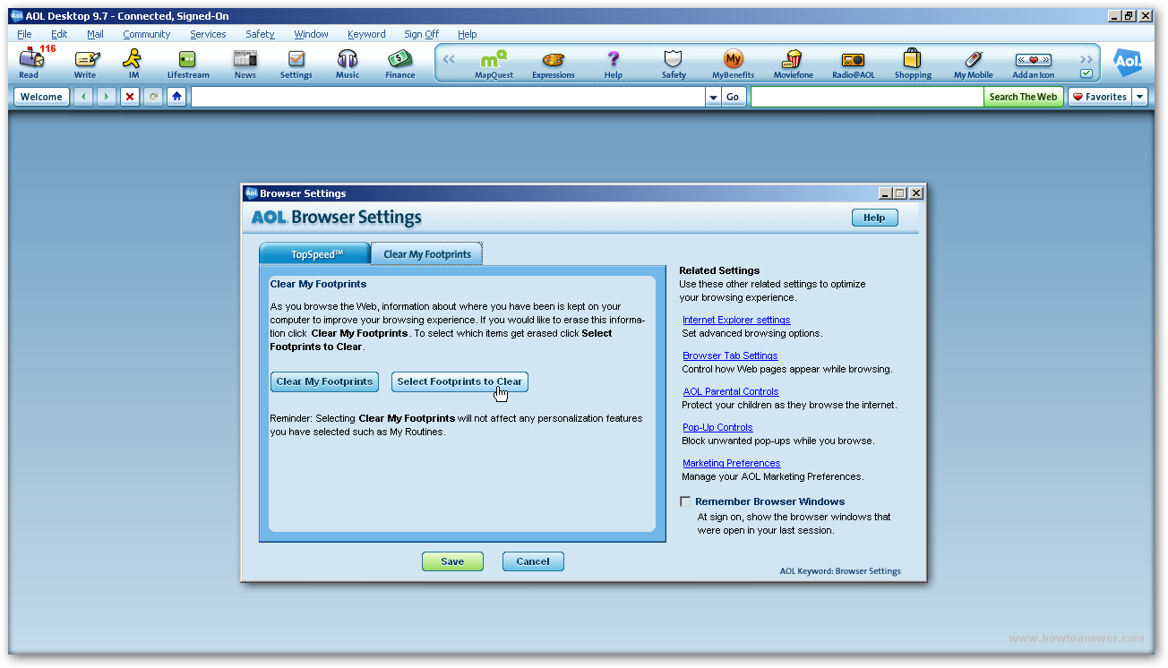Click the Reload page button

(x=153, y=97)
